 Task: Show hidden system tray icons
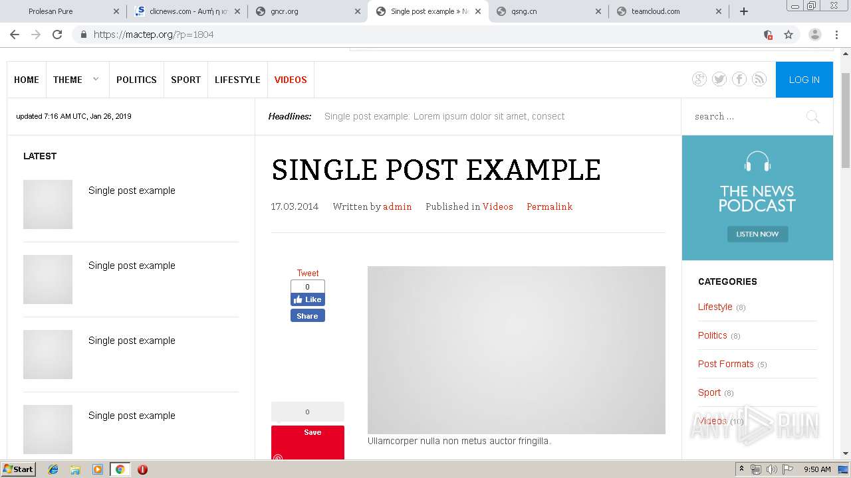click(x=741, y=469)
